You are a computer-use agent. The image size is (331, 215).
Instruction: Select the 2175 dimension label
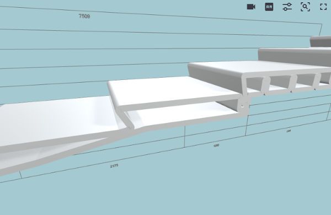[114, 166]
